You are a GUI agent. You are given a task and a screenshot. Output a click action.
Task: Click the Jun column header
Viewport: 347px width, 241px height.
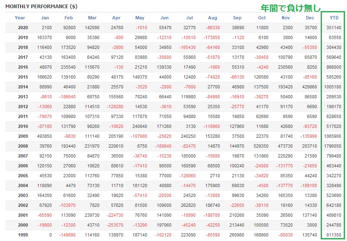[164, 18]
